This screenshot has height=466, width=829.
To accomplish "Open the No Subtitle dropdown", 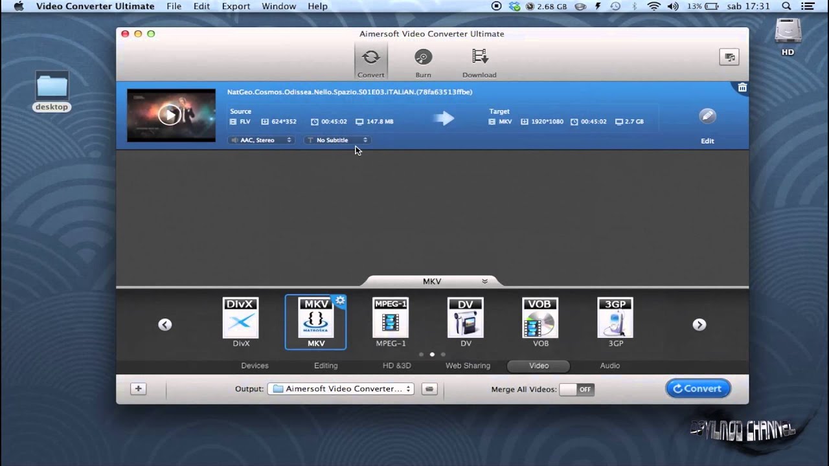I will pyautogui.click(x=337, y=140).
